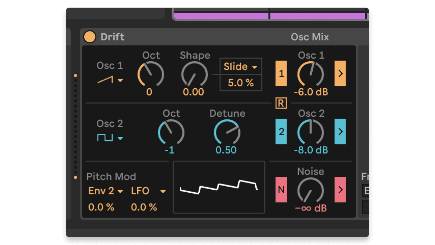Click the Retrigger R button
The image size is (435, 245).
pyautogui.click(x=281, y=103)
